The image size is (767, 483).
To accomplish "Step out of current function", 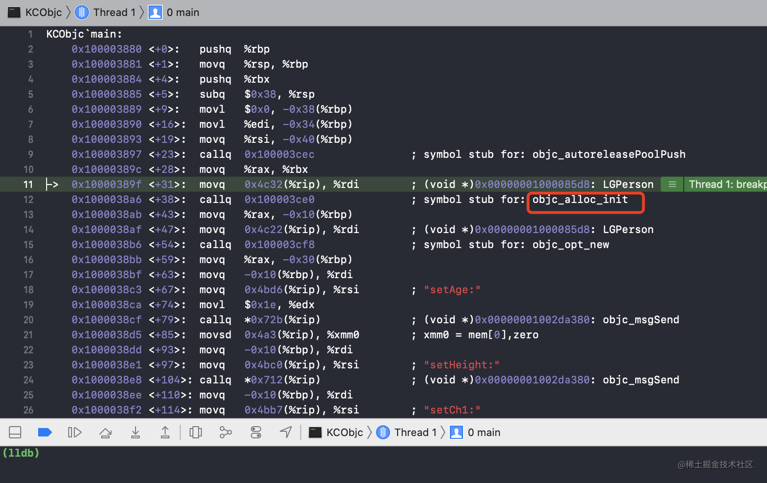I will click(x=165, y=432).
